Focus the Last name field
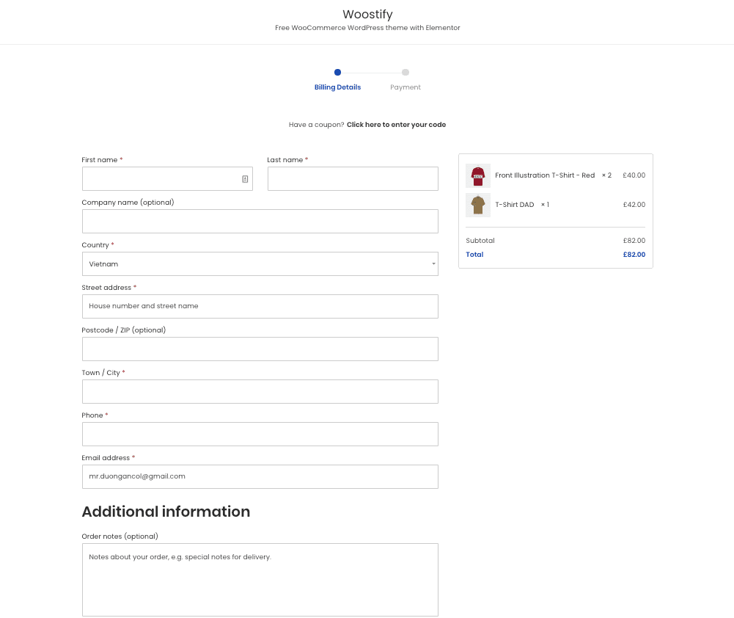 (x=353, y=178)
